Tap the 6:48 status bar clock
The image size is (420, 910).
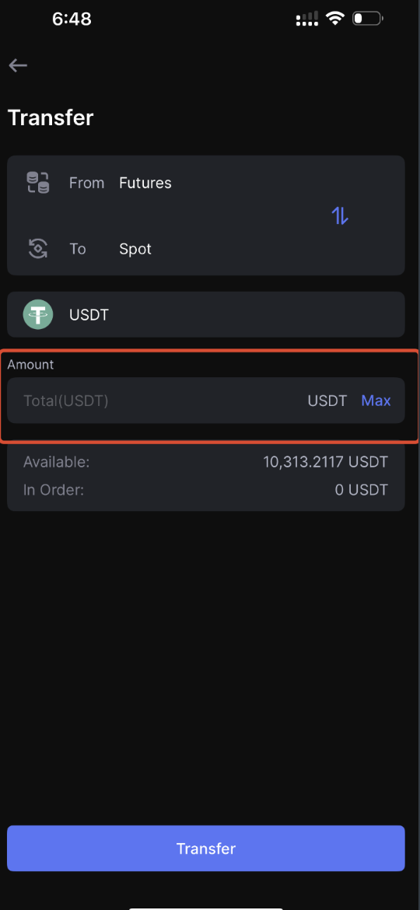click(72, 19)
